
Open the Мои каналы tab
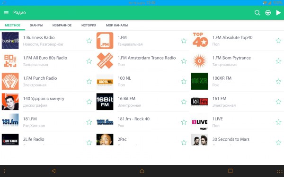pyautogui.click(x=117, y=25)
